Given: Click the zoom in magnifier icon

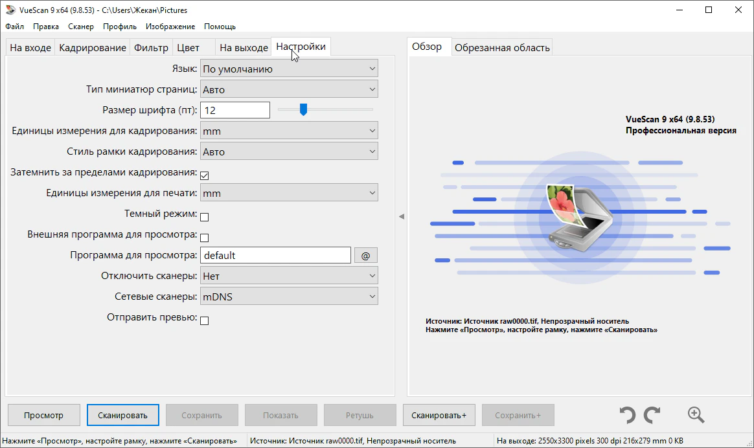Looking at the screenshot, I should tap(696, 415).
